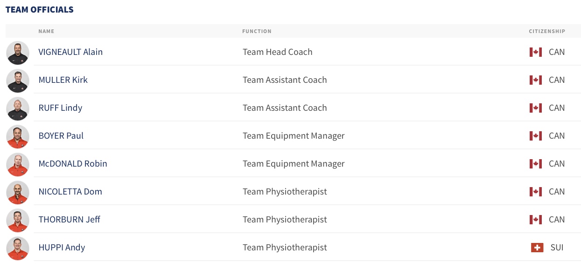Open VIGNEAULT Alain's name link
This screenshot has height=269, width=581.
(x=70, y=52)
